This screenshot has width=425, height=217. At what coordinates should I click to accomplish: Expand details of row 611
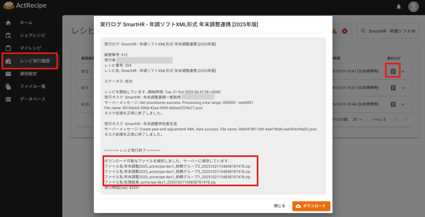point(403,88)
